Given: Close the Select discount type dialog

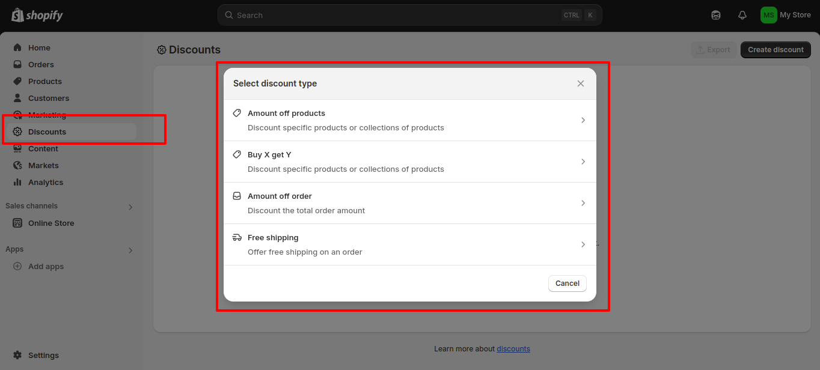Looking at the screenshot, I should (581, 83).
